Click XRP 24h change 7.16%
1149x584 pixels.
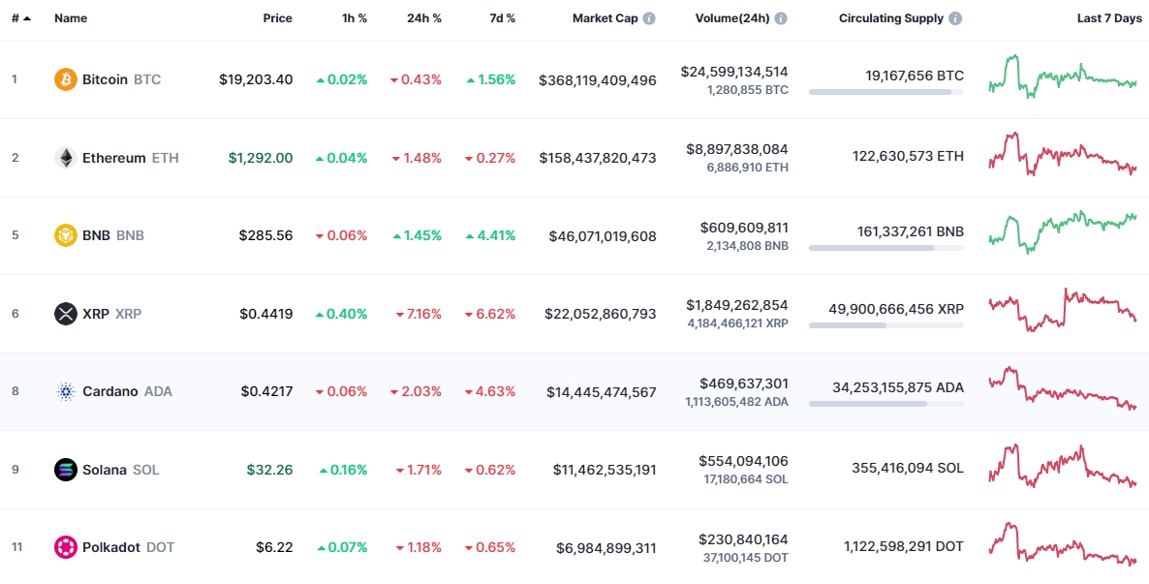click(419, 314)
